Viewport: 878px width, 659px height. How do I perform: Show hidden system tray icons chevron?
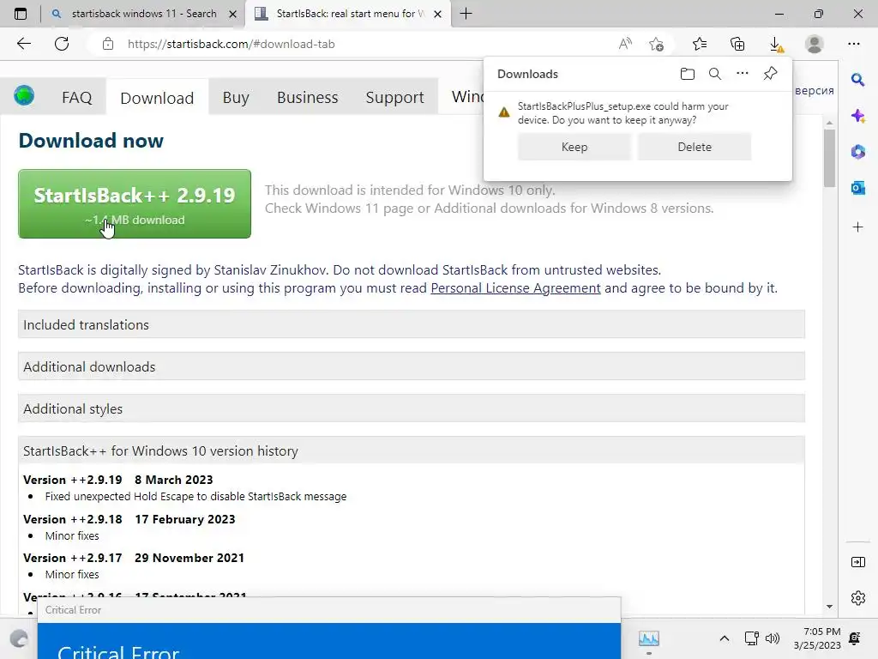pyautogui.click(x=724, y=638)
